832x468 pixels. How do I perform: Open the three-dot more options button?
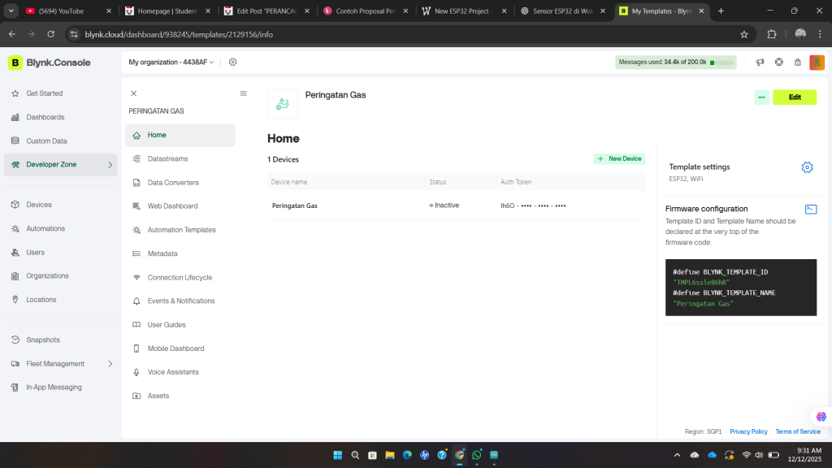click(761, 97)
